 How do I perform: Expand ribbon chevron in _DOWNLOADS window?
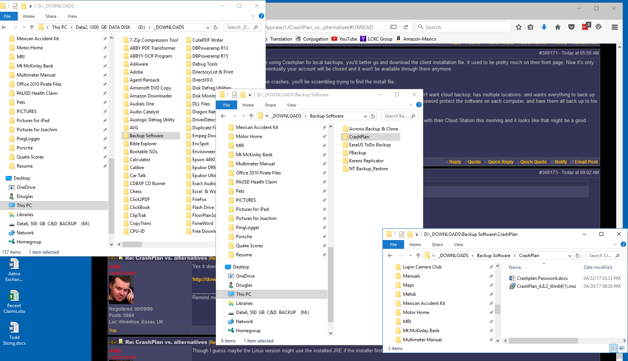(x=253, y=16)
